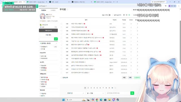
Task: Focus the bottom 검색어 input field
Action: click(118, 93)
